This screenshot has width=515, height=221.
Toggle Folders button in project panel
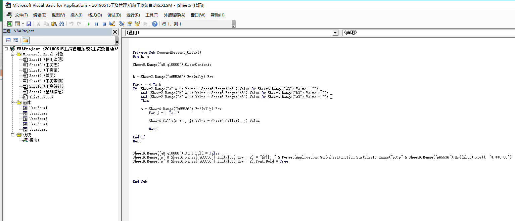tap(26, 40)
